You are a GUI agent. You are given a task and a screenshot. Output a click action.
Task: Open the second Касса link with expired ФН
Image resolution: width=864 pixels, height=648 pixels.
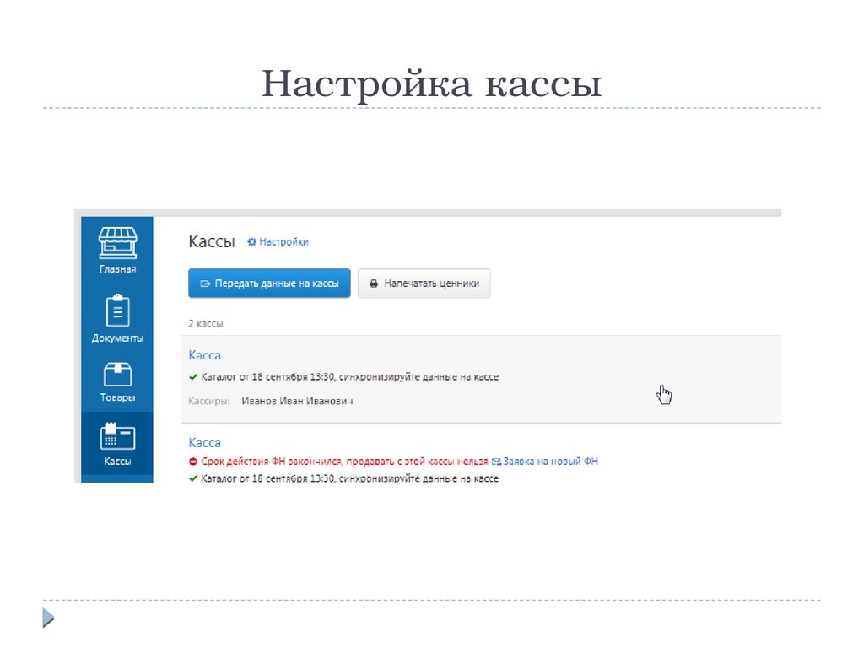click(204, 442)
